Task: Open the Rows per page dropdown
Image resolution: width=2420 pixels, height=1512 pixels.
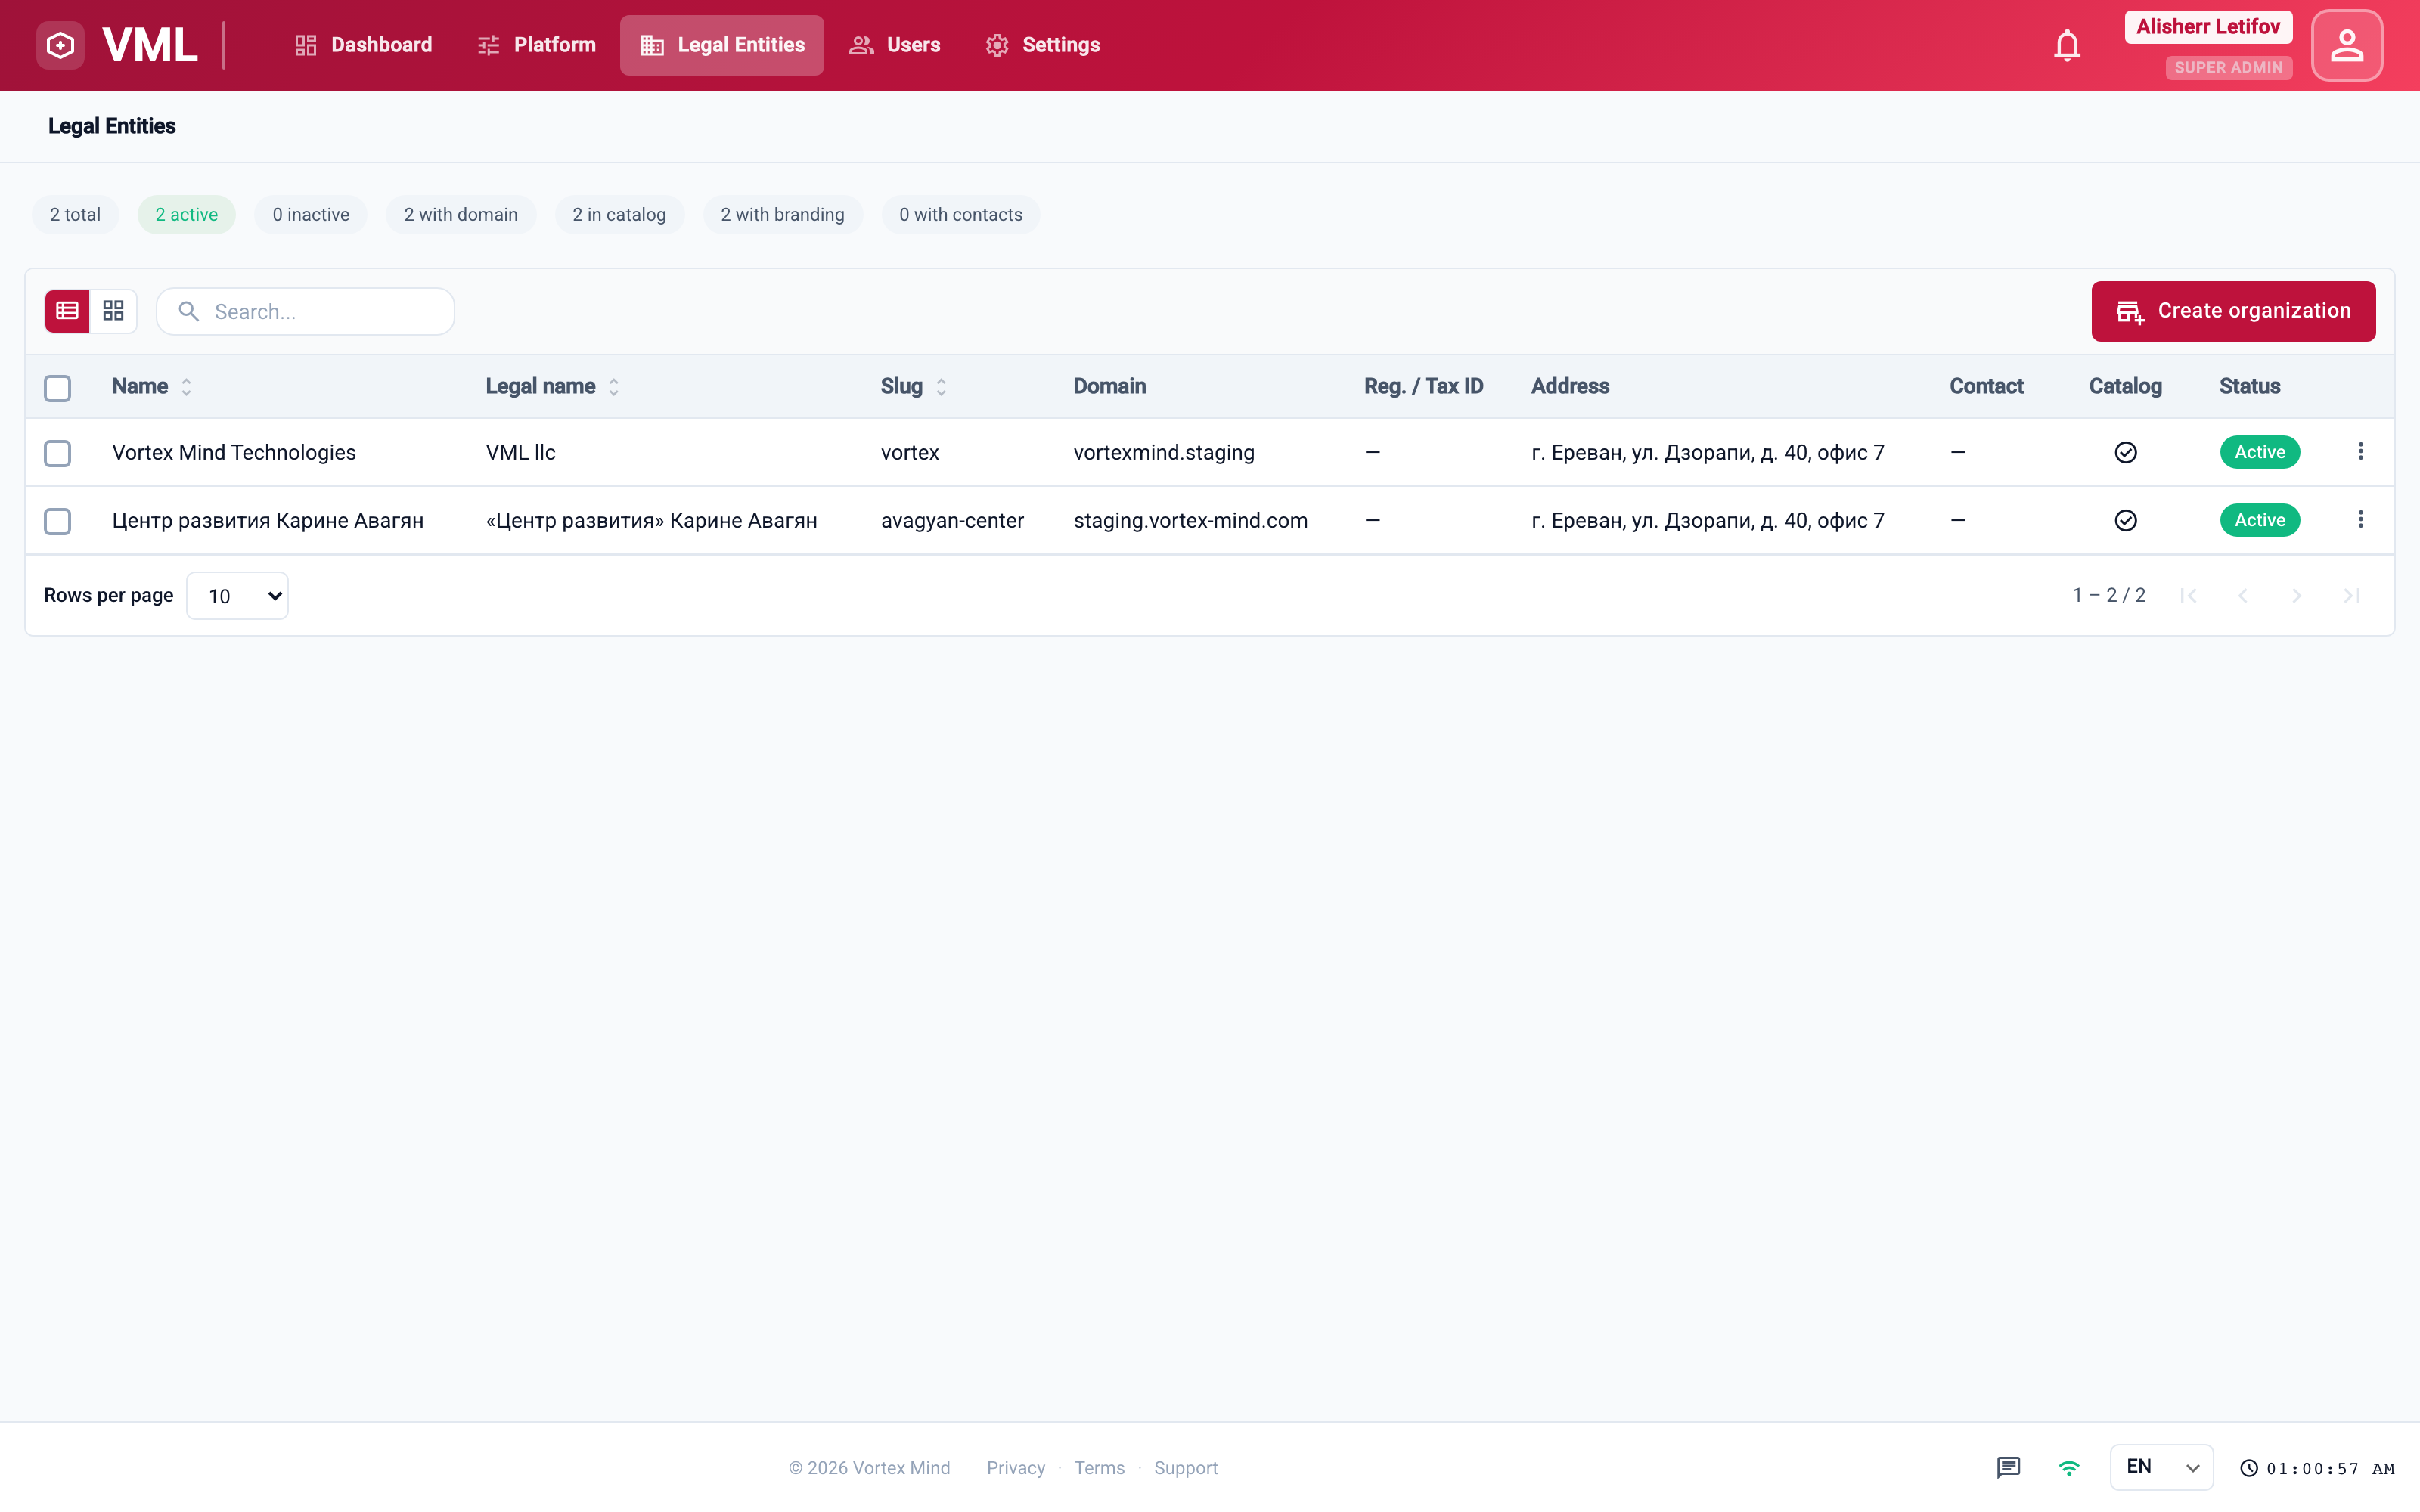Action: coord(237,596)
